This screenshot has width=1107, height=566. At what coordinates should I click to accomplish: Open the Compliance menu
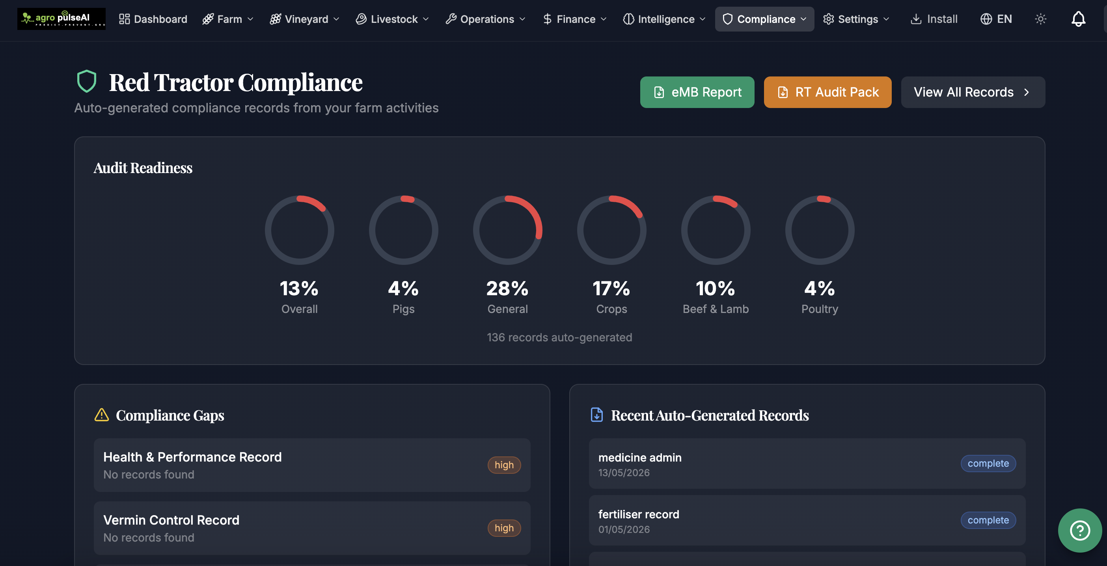point(764,19)
